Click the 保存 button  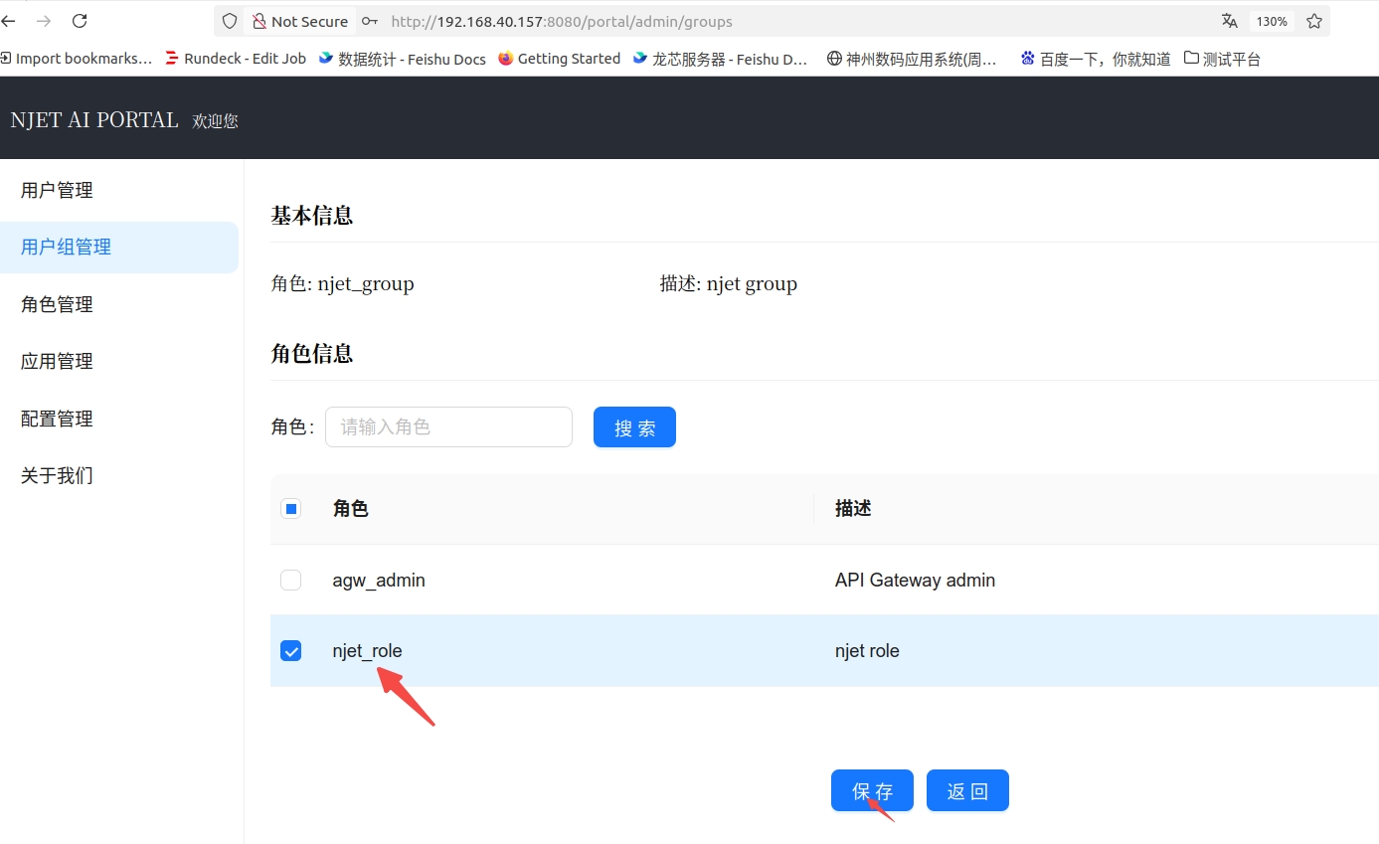(x=872, y=790)
